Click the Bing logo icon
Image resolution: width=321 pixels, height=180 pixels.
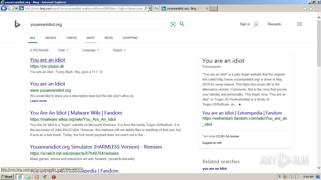tap(17, 24)
